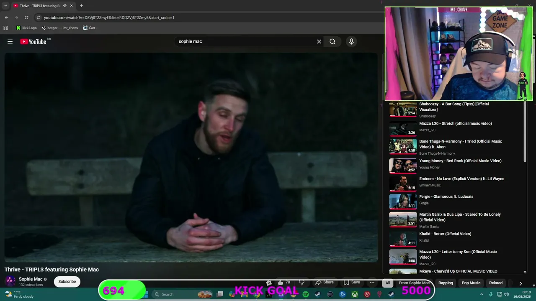536x301 pixels.
Task: Open the Xbox app from taskbar
Action: (355, 294)
